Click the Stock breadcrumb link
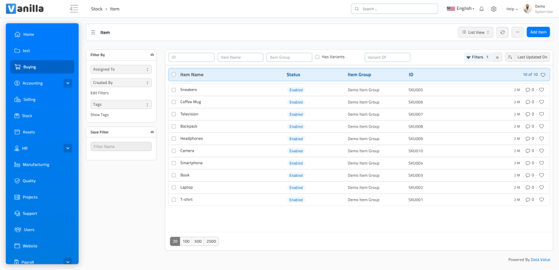Screen dimensions: 559x270 click(97, 9)
